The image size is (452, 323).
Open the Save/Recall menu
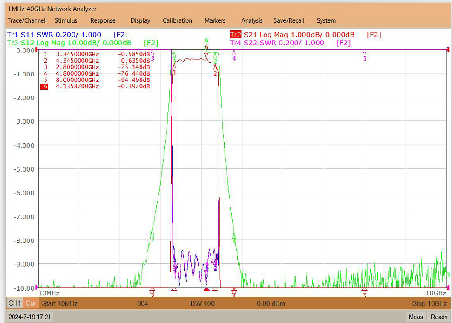coord(289,20)
